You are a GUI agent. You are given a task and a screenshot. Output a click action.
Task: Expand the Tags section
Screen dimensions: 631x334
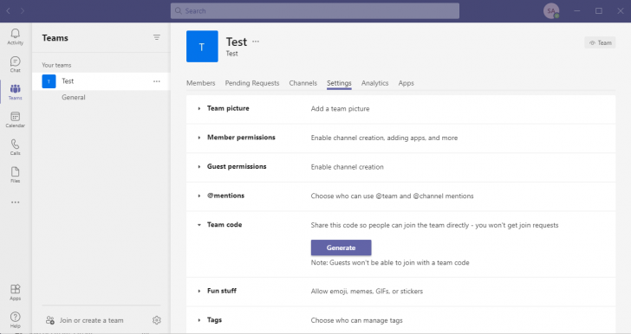(199, 320)
